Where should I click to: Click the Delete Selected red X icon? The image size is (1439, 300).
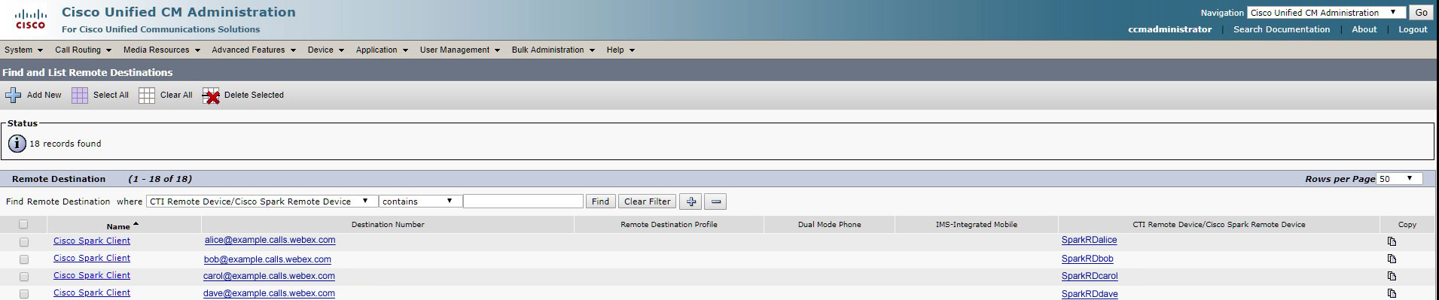(x=211, y=95)
